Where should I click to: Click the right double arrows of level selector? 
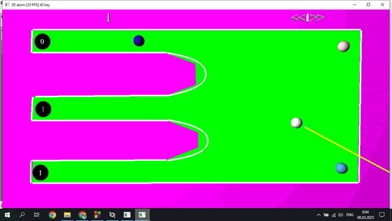click(317, 18)
